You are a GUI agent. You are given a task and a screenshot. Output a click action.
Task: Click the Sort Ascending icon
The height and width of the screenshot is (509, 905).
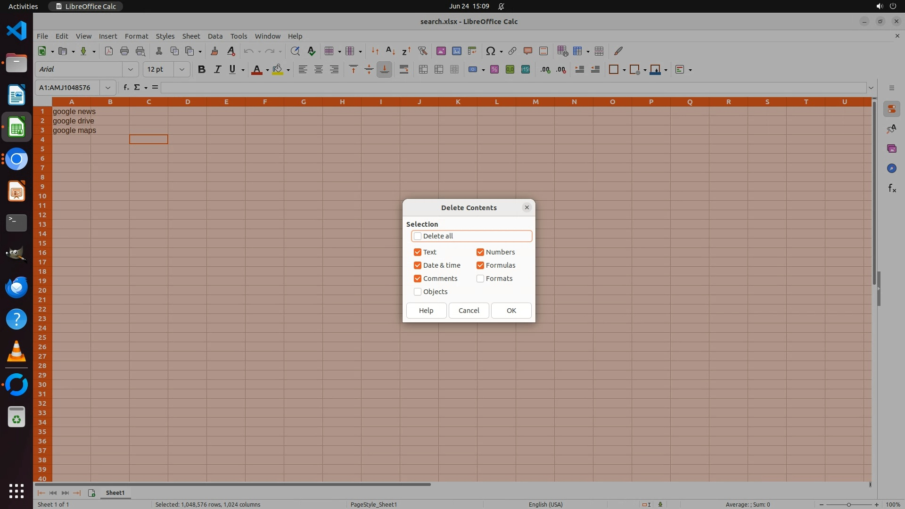click(x=390, y=51)
